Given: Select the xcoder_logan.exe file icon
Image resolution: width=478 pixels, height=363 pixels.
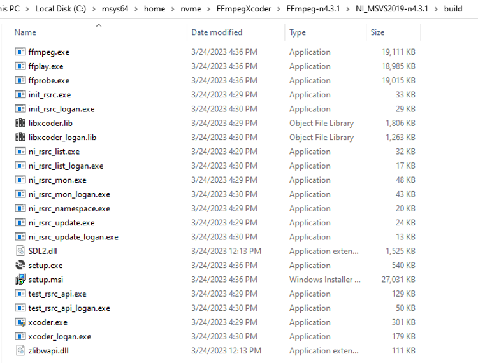Looking at the screenshot, I should [20, 336].
